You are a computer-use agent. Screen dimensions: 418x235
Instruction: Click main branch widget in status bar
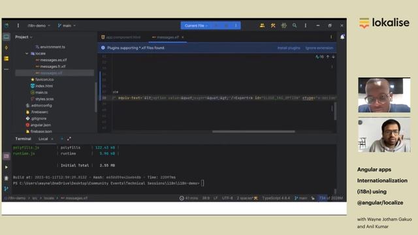pyautogui.click(x=300, y=198)
